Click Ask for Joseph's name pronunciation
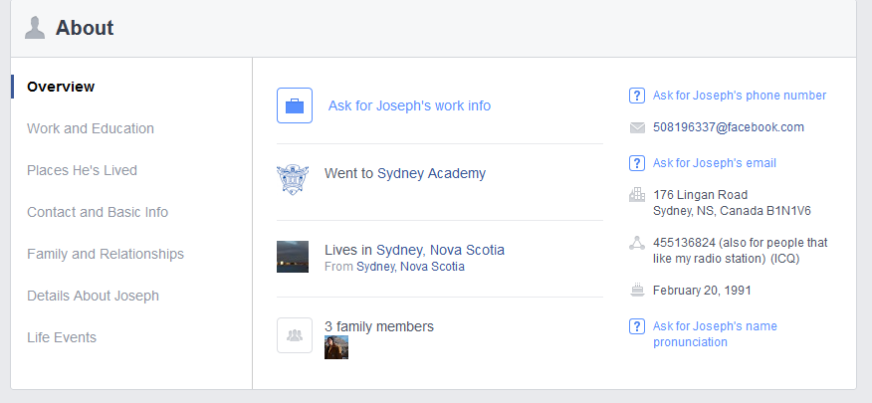Image resolution: width=872 pixels, height=403 pixels. pos(715,334)
